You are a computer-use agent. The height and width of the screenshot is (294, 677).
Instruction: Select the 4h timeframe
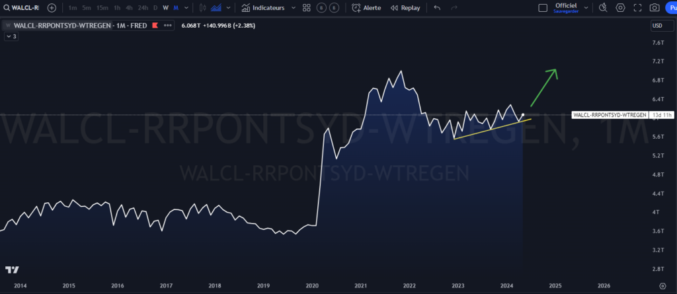[129, 8]
